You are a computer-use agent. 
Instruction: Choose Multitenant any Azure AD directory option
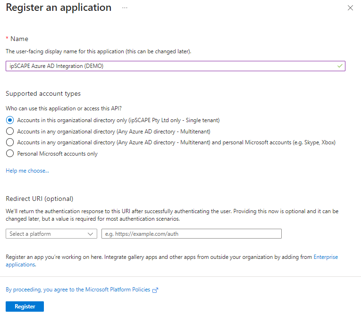click(9, 131)
